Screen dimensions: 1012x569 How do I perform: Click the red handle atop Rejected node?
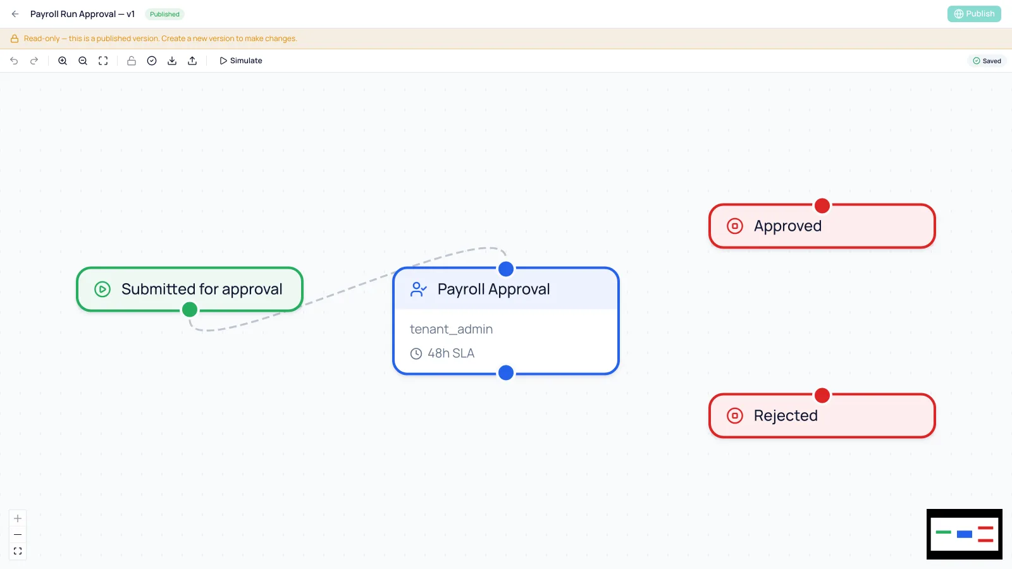click(x=822, y=395)
